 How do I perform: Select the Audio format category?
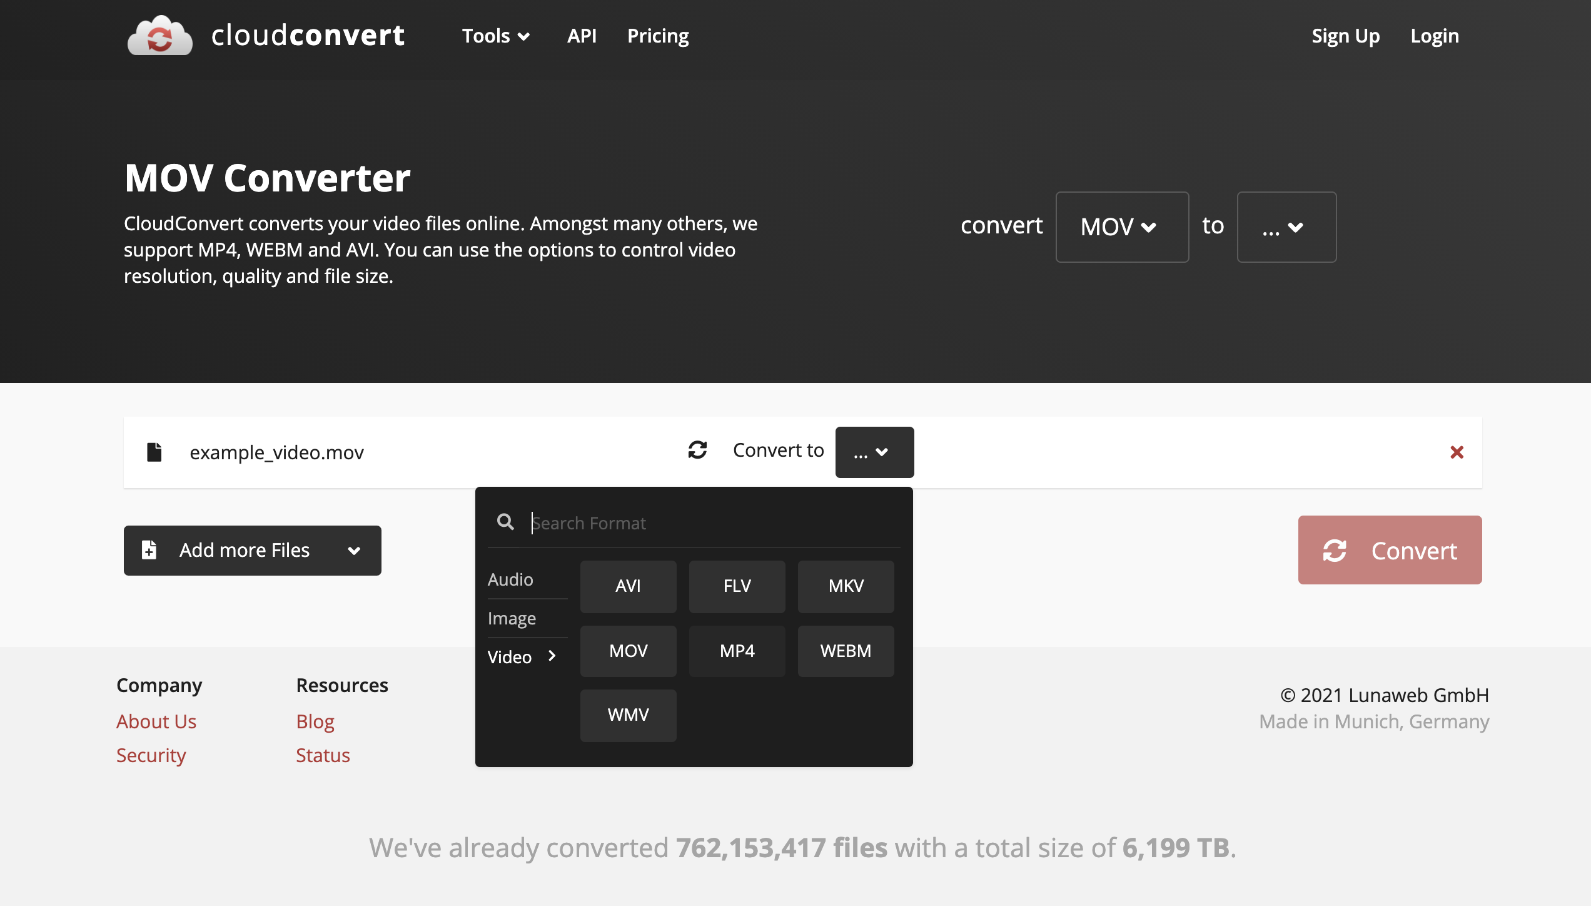(510, 579)
